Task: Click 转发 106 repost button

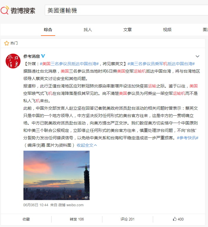Action: click(x=77, y=219)
